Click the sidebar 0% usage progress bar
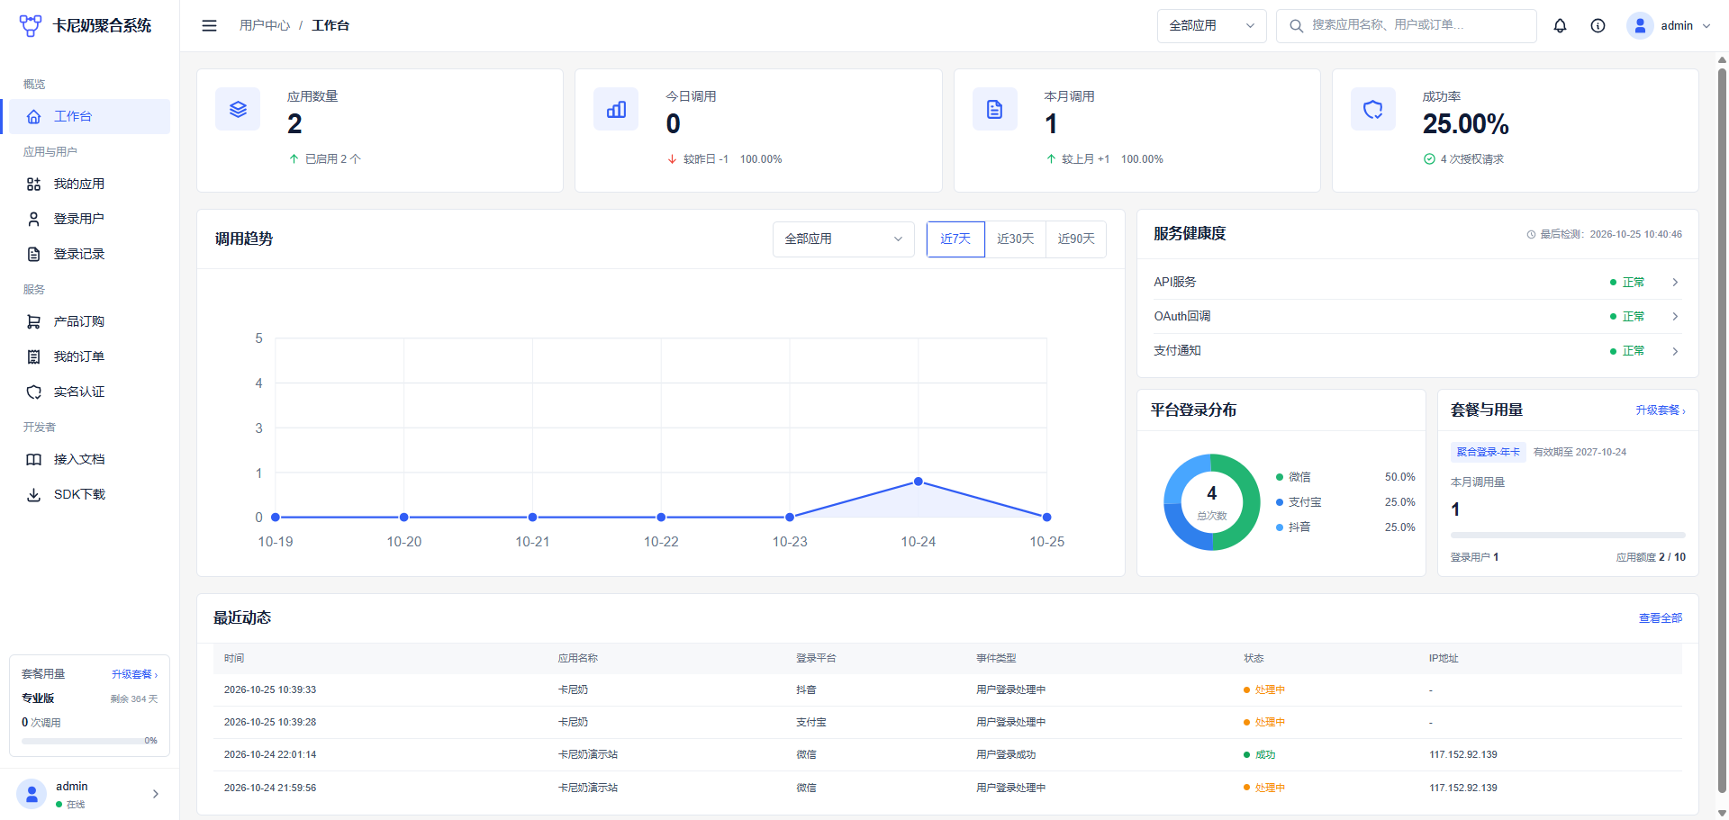1729x820 pixels. pyautogui.click(x=82, y=741)
